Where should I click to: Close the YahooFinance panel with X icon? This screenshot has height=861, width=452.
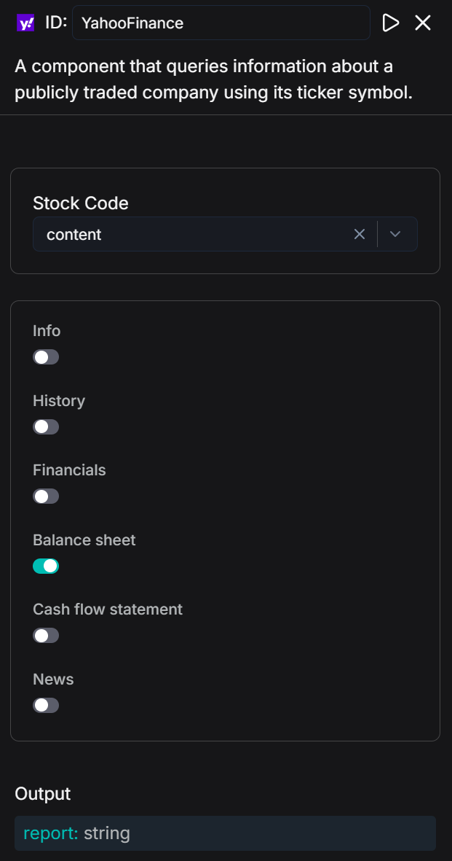pos(423,23)
